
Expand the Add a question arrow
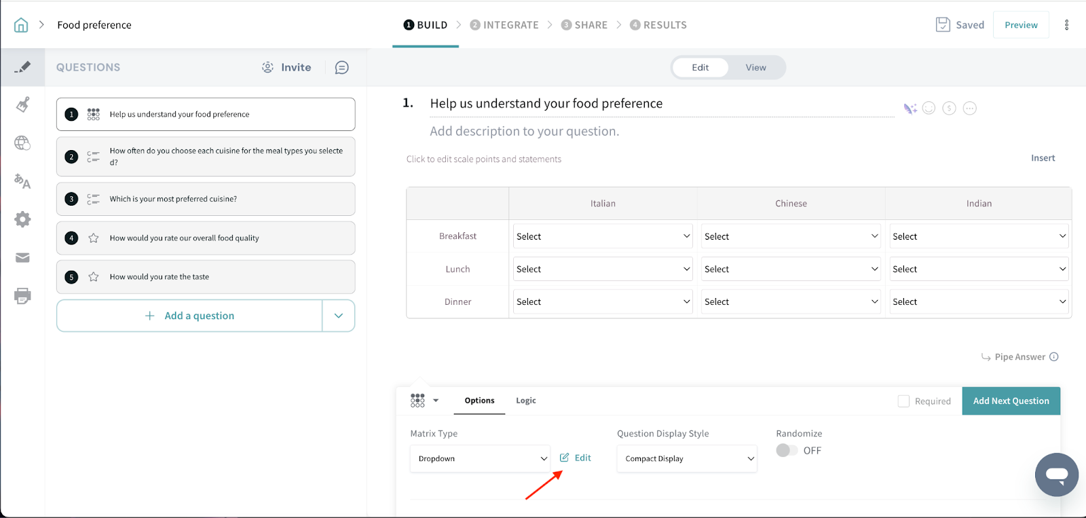click(x=339, y=316)
